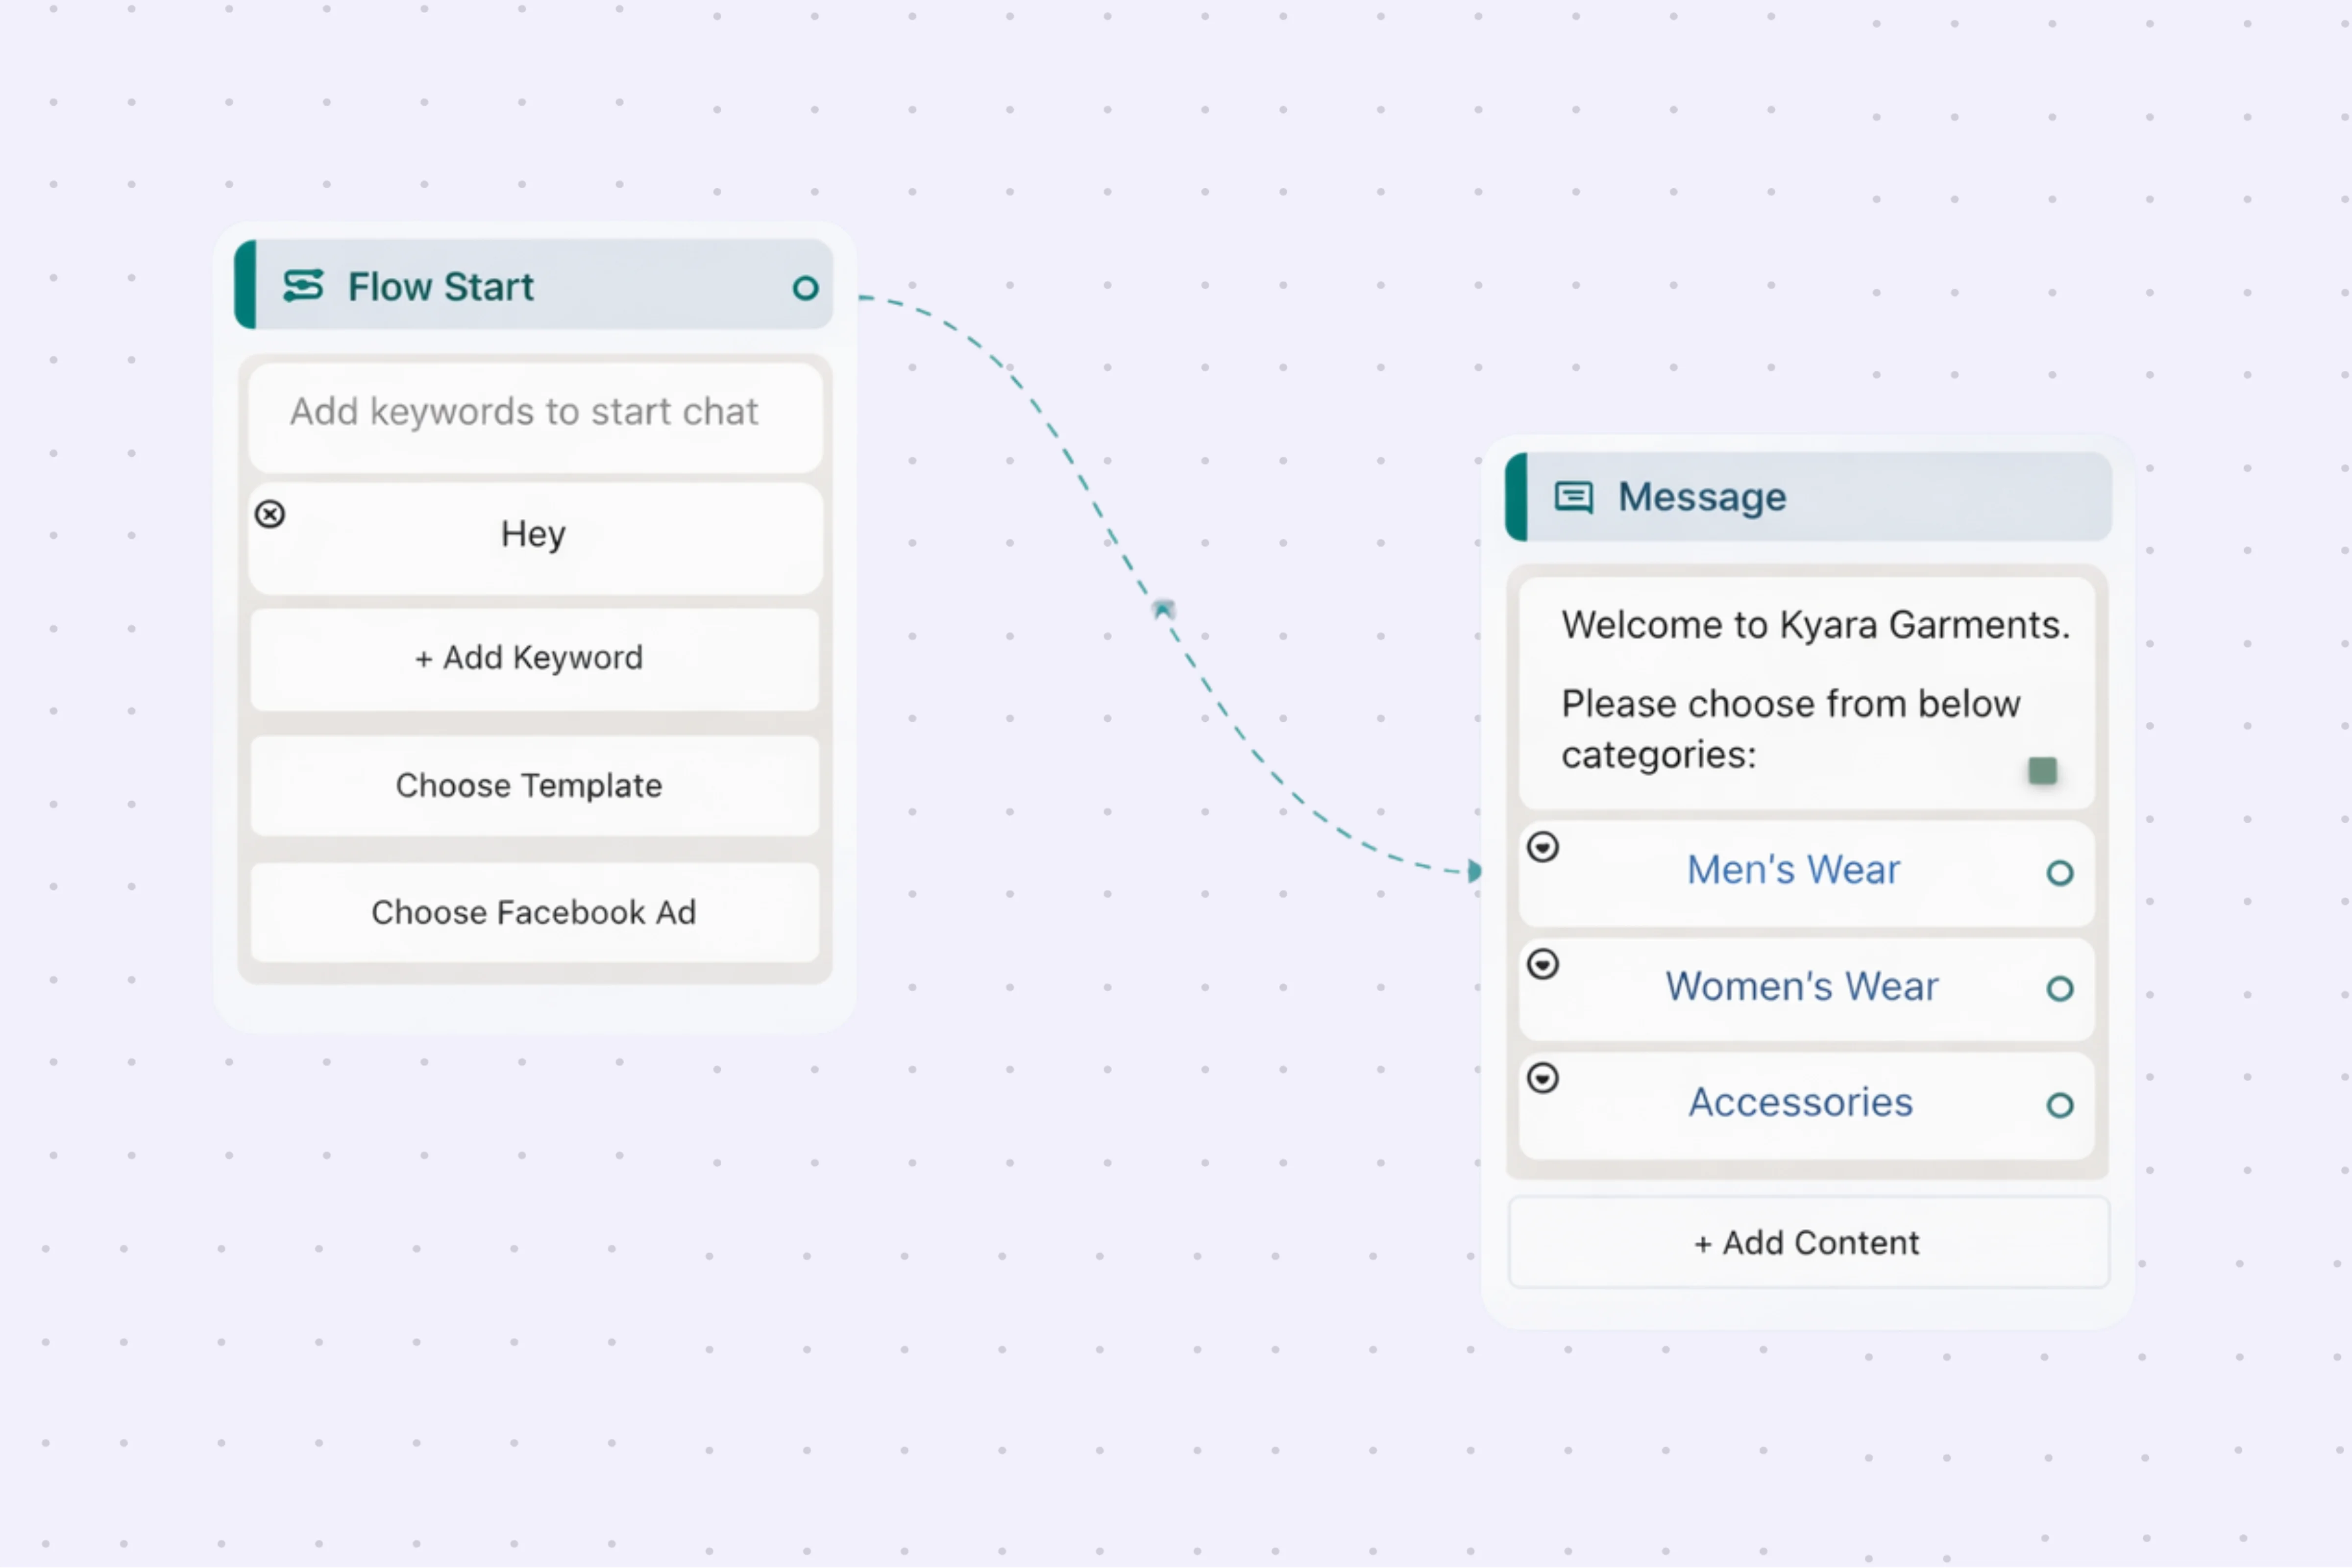Open the Women's Wear option dropdown icon
The height and width of the screenshot is (1568, 2352).
pyautogui.click(x=1543, y=964)
